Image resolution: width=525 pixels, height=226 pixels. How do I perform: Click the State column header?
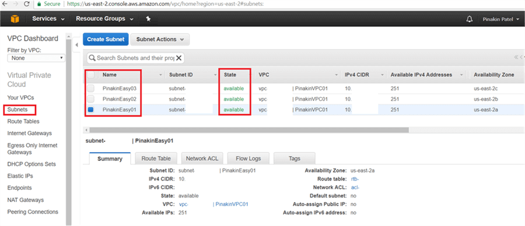230,75
